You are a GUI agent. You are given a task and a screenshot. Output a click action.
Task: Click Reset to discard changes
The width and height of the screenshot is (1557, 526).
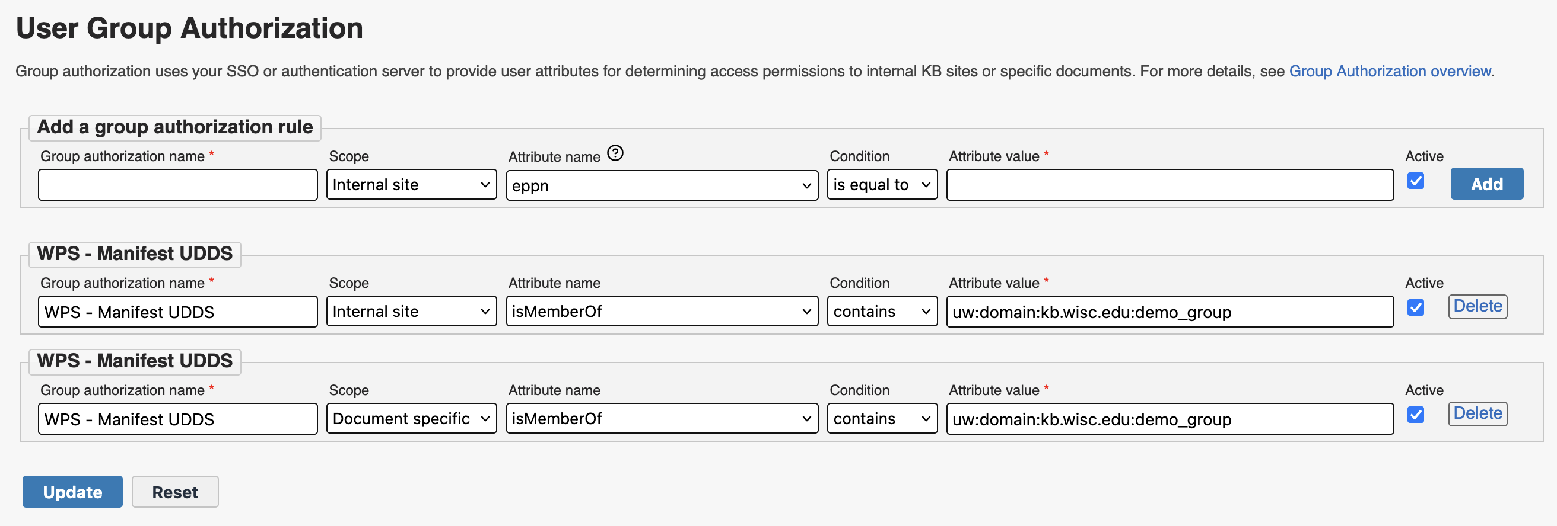tap(174, 492)
